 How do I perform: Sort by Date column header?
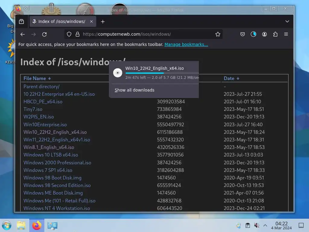[231, 78]
